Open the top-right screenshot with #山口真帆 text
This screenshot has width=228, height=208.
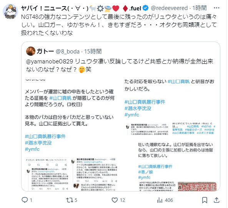pyautogui.click(x=170, y=107)
